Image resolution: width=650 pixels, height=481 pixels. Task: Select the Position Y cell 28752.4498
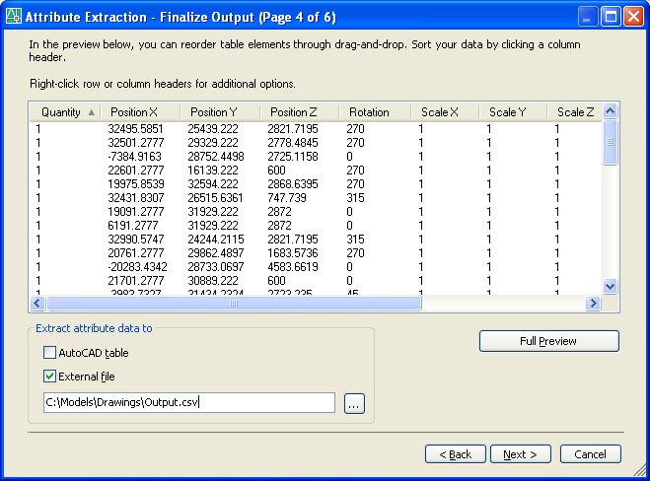(x=216, y=157)
